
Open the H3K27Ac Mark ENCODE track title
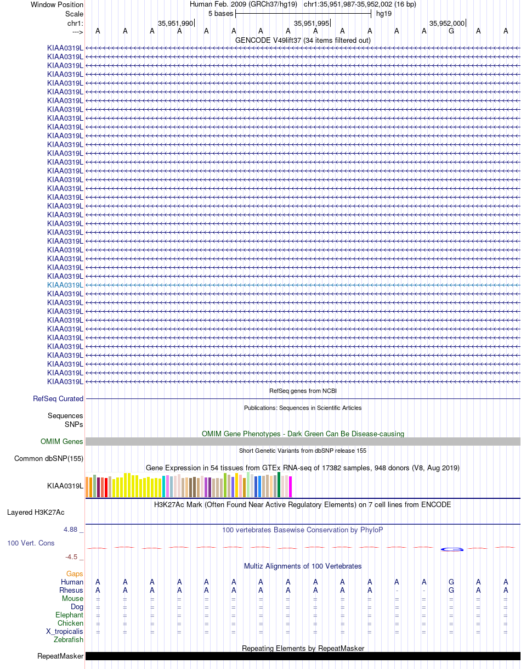pyautogui.click(x=303, y=504)
